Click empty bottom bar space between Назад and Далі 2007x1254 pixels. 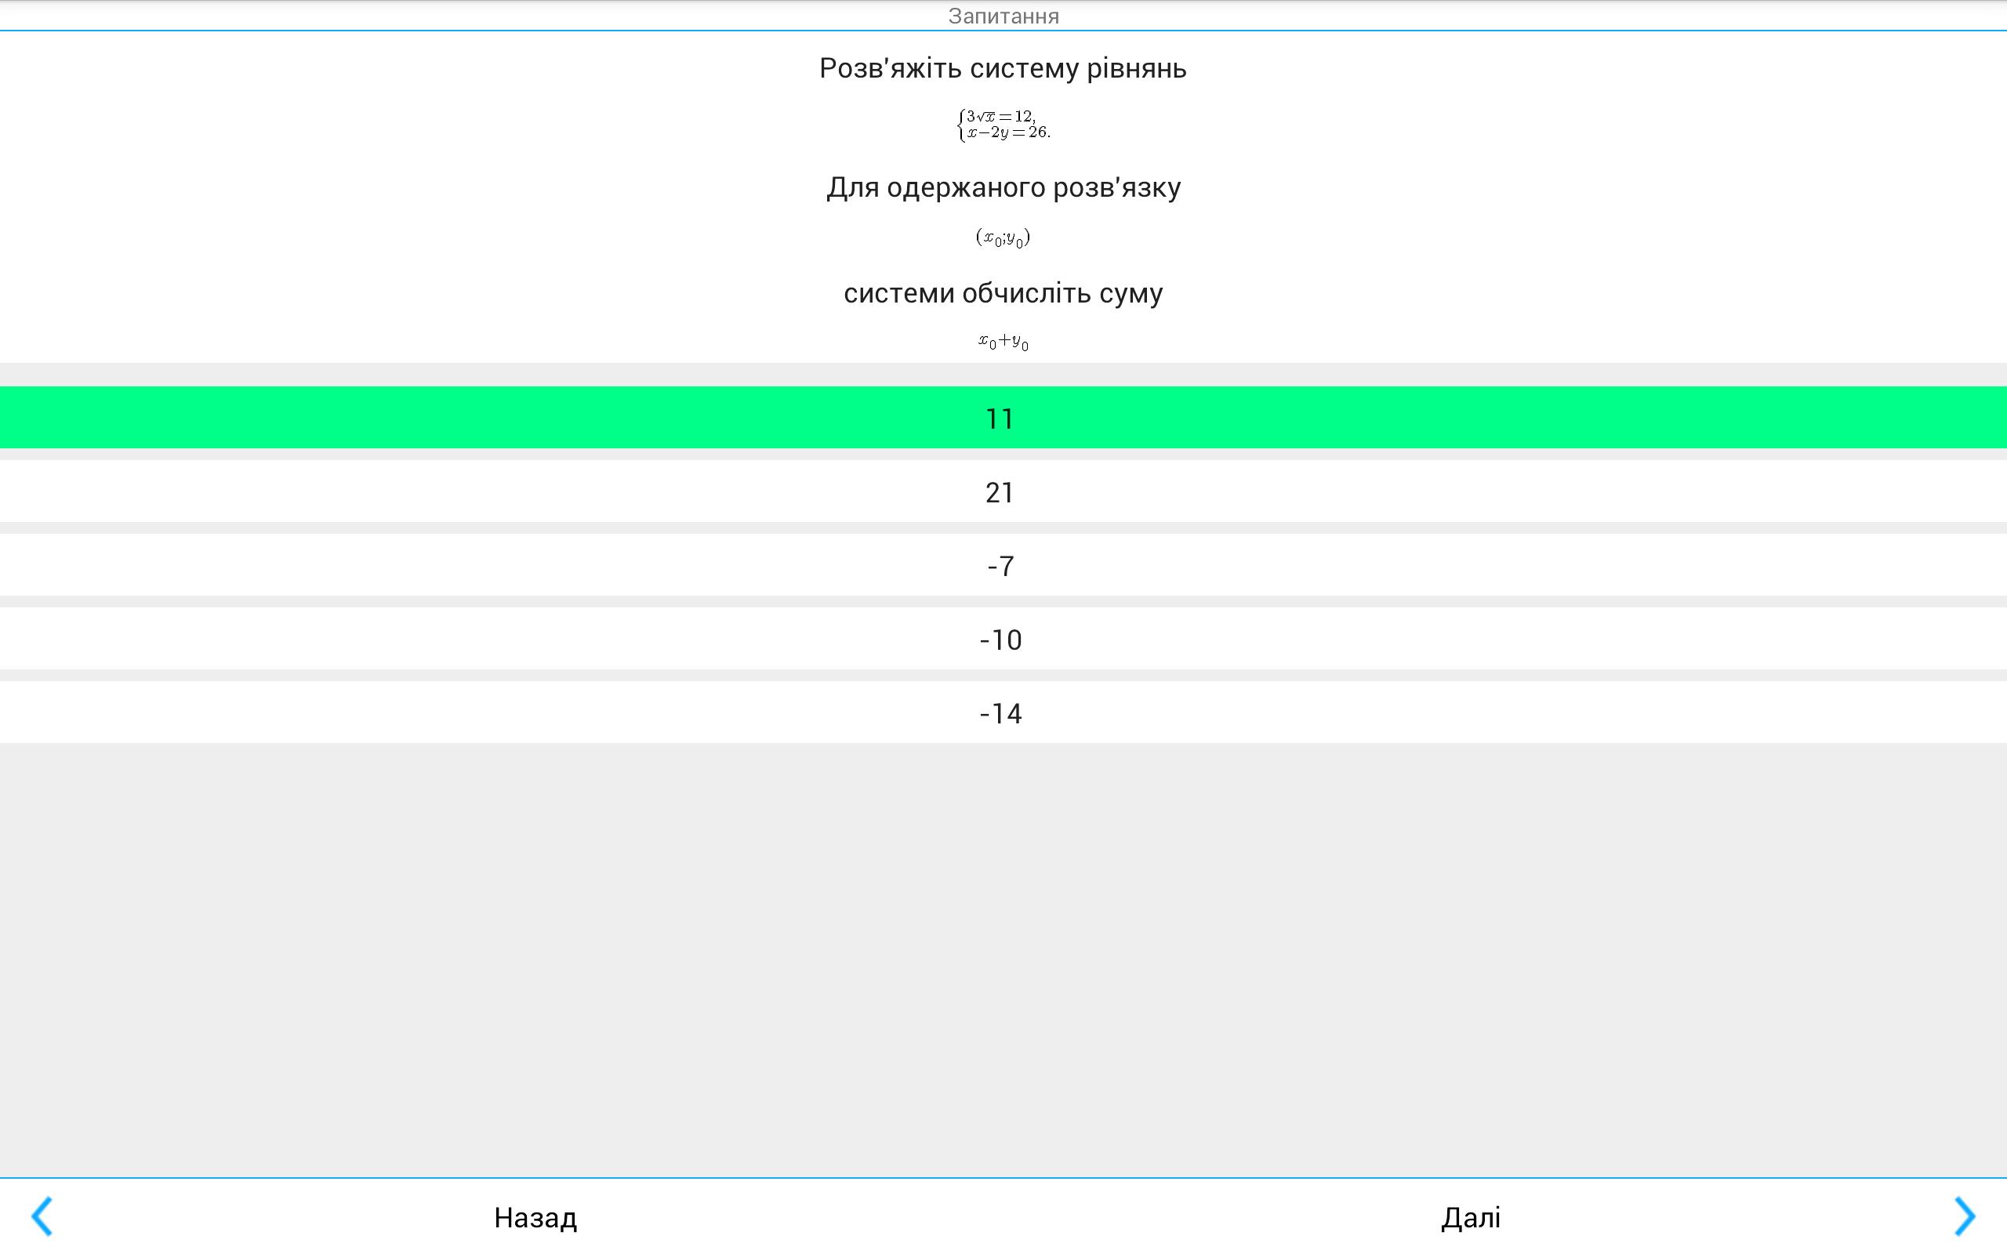1003,1216
